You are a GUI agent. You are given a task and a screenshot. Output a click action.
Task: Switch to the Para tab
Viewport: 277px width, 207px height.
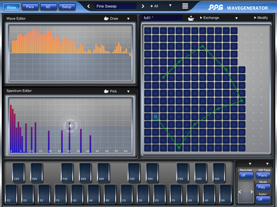(30, 7)
